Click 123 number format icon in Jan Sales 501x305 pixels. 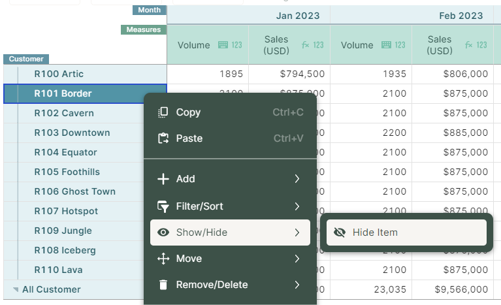click(x=318, y=44)
